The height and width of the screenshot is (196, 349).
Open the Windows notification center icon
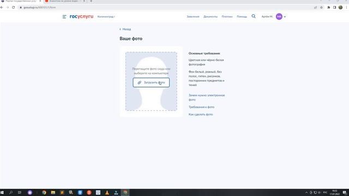[345, 192]
